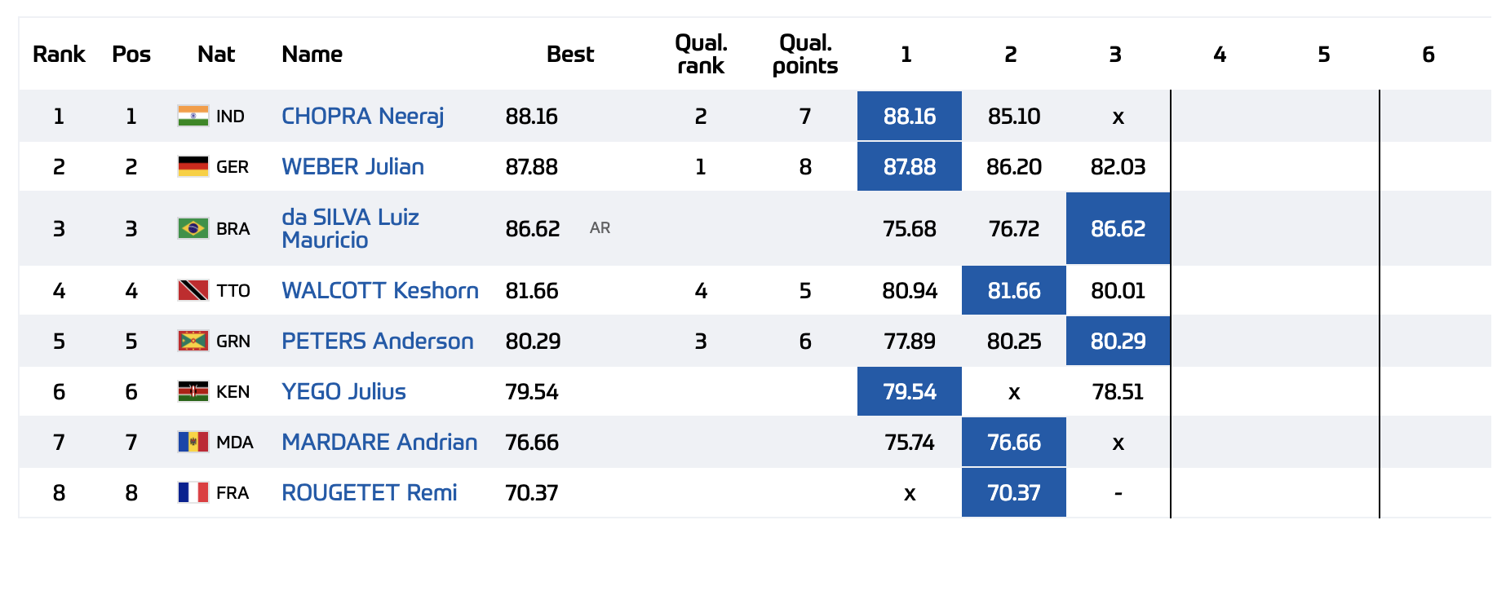Click the Brazil flag icon
The height and width of the screenshot is (595, 1506).
pos(193,228)
